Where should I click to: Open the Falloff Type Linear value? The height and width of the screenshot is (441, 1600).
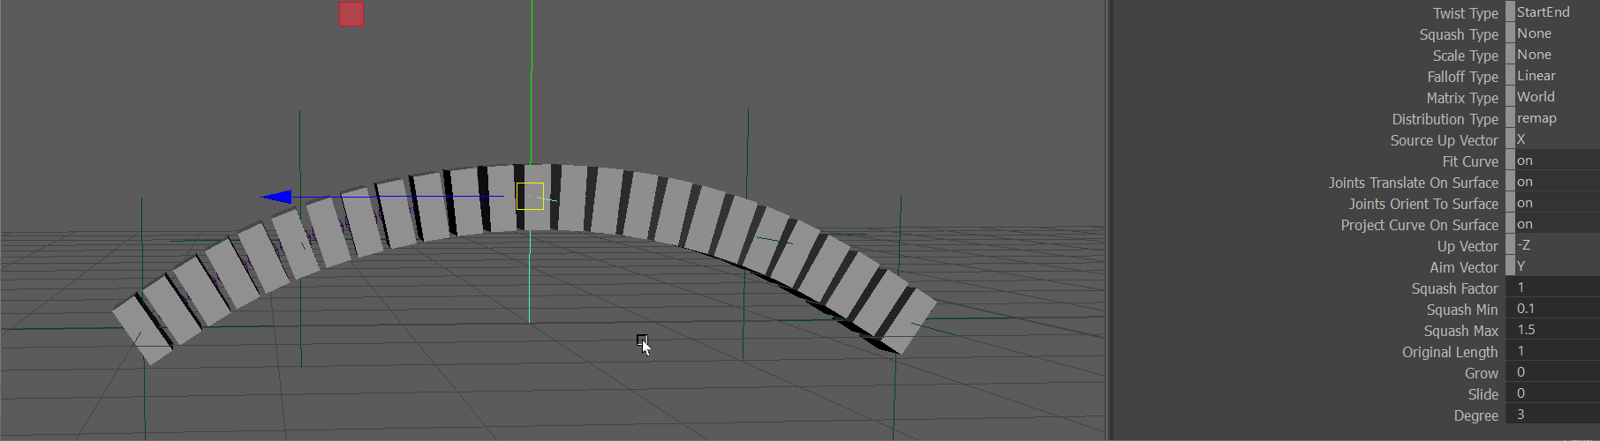pyautogui.click(x=1553, y=76)
